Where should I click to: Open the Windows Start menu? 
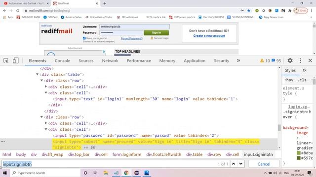(x=4, y=173)
